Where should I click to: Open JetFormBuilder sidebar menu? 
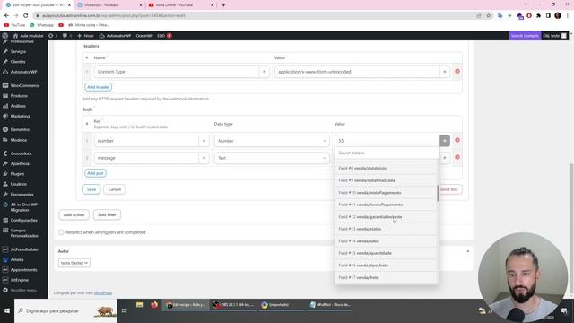(x=23, y=249)
